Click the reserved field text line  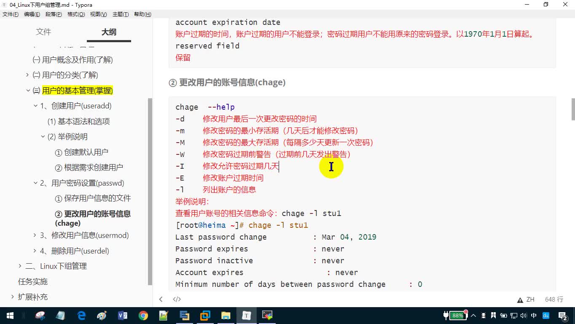(207, 46)
